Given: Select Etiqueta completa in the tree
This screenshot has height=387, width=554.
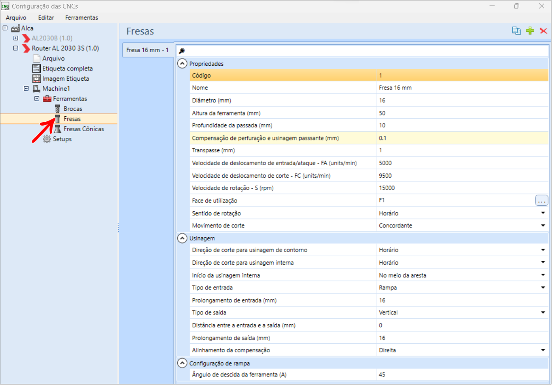Looking at the screenshot, I should (67, 68).
